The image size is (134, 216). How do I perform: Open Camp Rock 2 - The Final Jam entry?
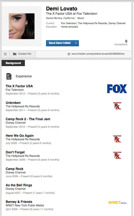[x=28, y=119]
